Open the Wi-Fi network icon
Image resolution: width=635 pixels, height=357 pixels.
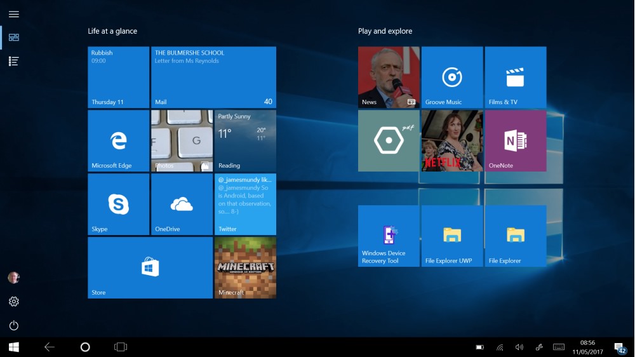500,347
